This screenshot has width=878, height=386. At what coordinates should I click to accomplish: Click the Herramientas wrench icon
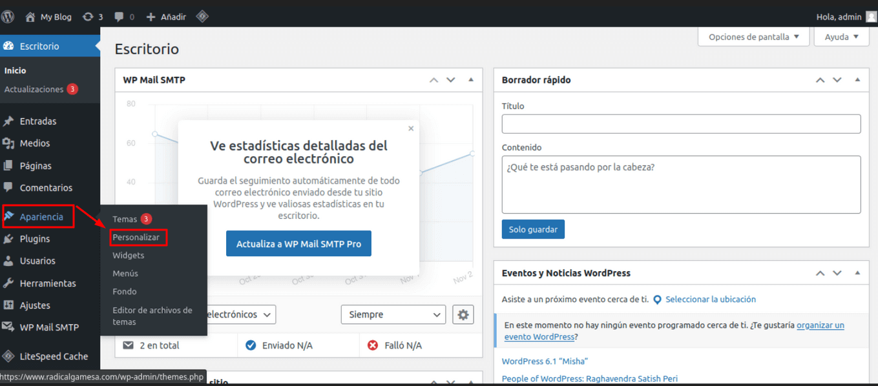(x=8, y=283)
